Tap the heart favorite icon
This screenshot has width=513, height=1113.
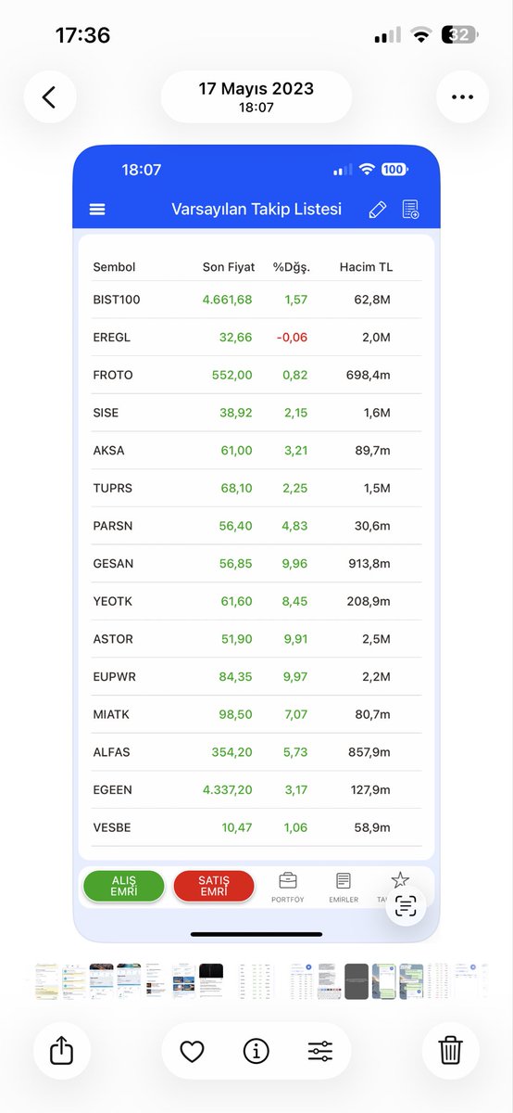(x=192, y=1050)
